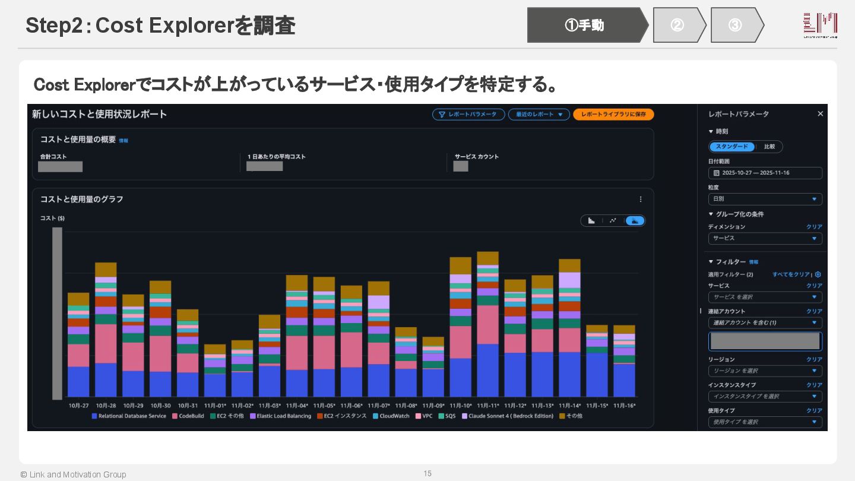Image resolution: width=855 pixels, height=481 pixels.
Task: Toggle EC2 インスタンス legend entry
Action: 342,416
